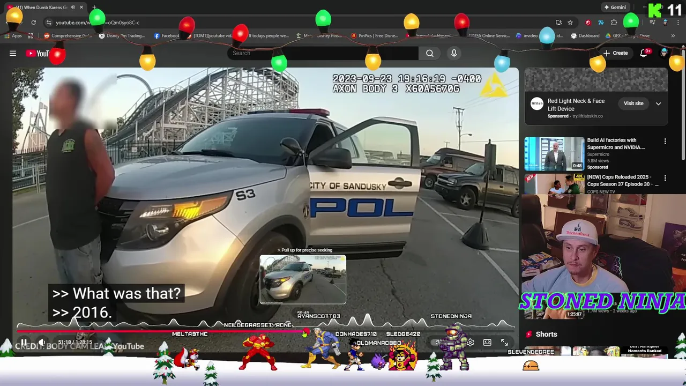The image size is (686, 386).
Task: Open Cops Reloaded 2025 video thumbnail
Action: point(554,184)
